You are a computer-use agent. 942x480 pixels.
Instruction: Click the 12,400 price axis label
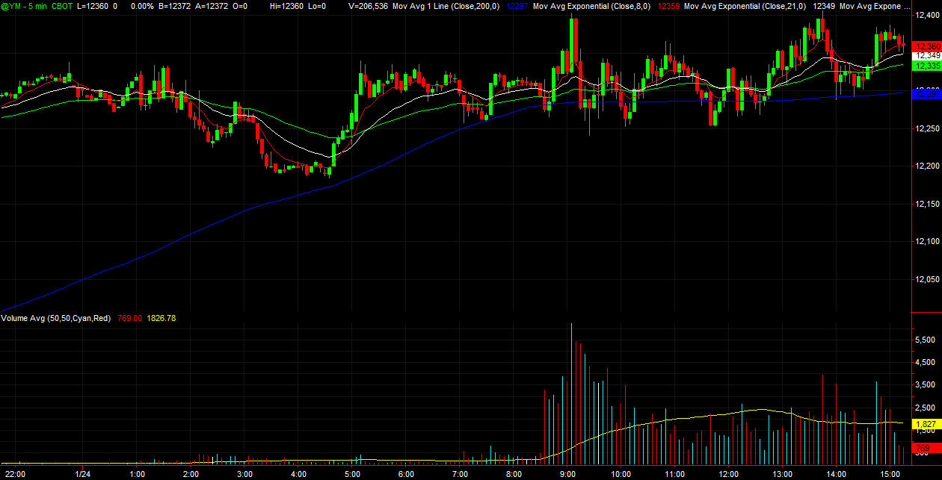(x=927, y=16)
